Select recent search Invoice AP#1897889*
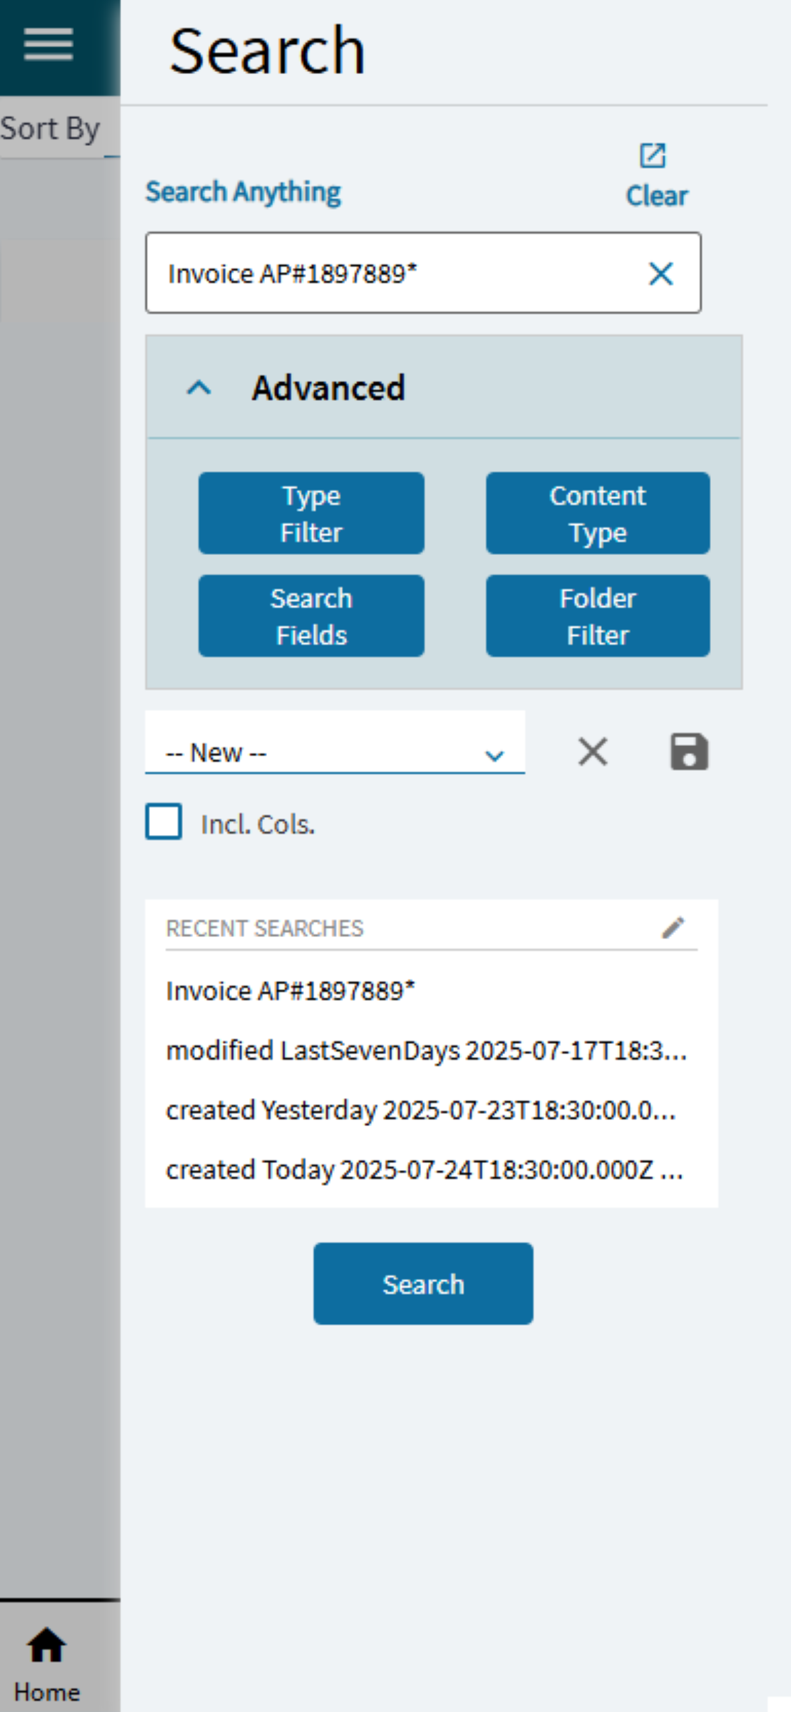The height and width of the screenshot is (1712, 791). pyautogui.click(x=290, y=990)
